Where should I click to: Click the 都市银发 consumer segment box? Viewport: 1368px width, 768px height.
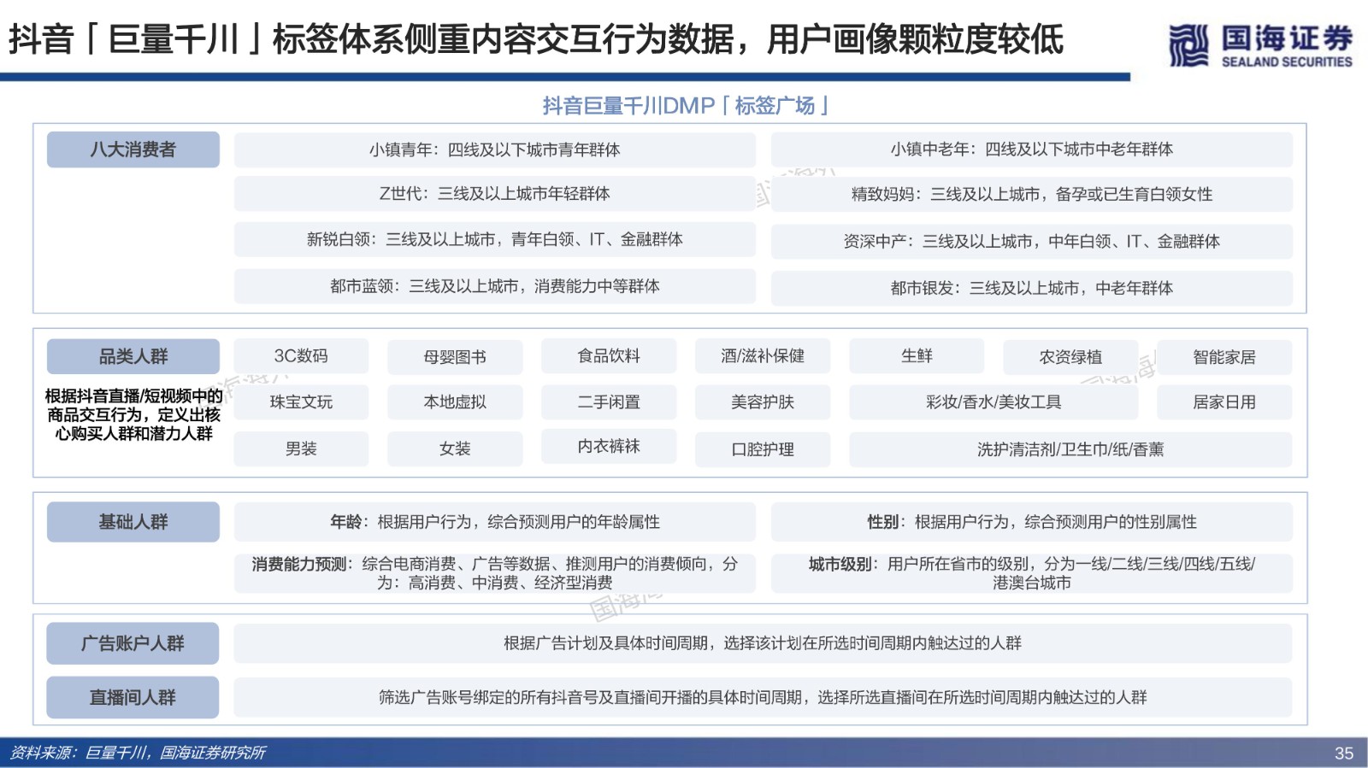coord(1032,289)
